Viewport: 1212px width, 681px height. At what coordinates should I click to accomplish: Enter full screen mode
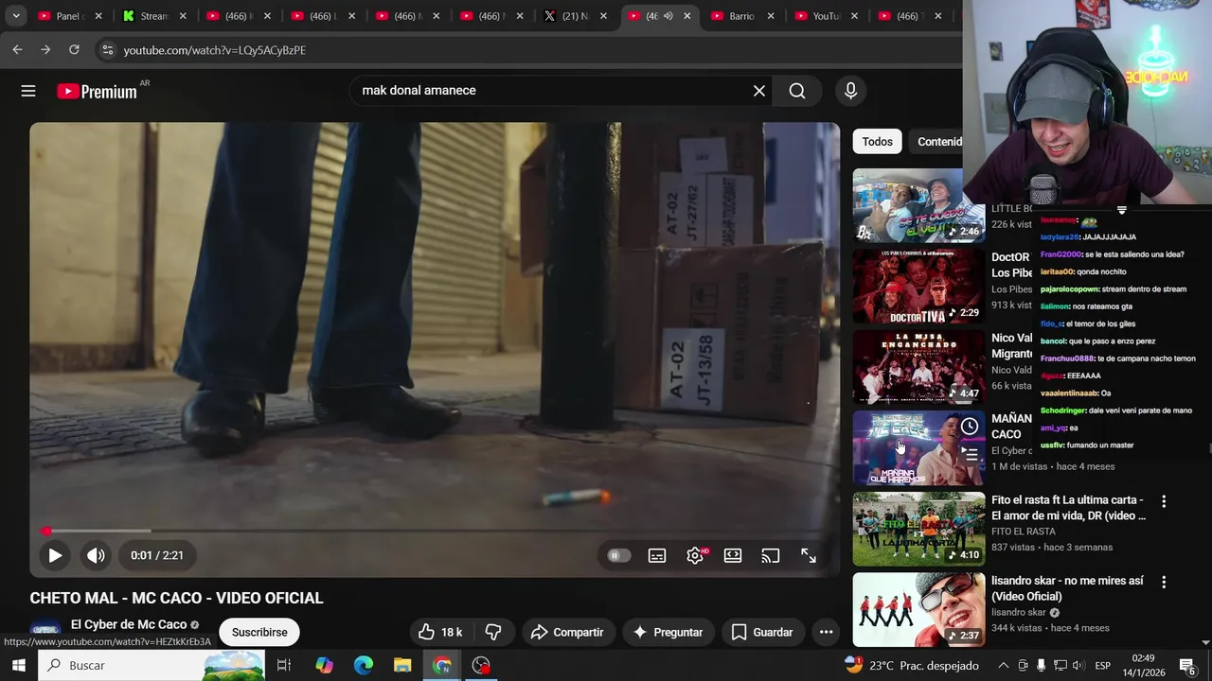coord(809,555)
